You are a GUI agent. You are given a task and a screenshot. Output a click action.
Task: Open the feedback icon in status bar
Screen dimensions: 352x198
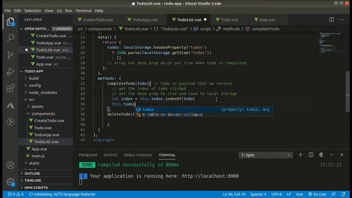click(x=334, y=194)
